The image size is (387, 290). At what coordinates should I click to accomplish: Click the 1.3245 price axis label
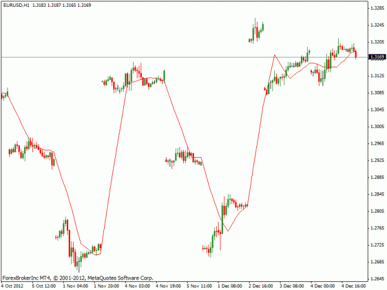(x=377, y=25)
